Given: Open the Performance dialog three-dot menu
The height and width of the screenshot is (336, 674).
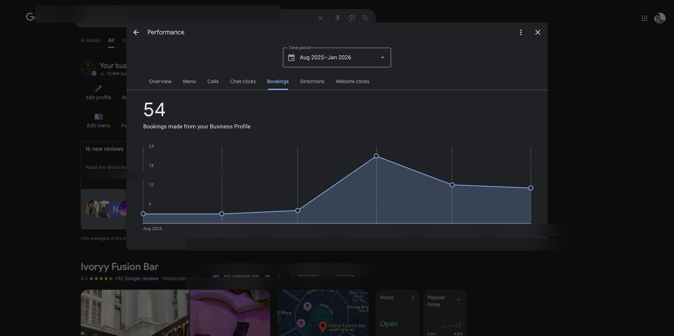Looking at the screenshot, I should (521, 32).
